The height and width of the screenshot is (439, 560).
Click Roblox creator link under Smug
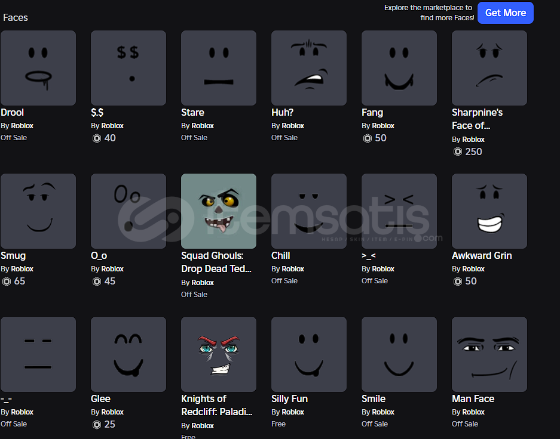[22, 269]
